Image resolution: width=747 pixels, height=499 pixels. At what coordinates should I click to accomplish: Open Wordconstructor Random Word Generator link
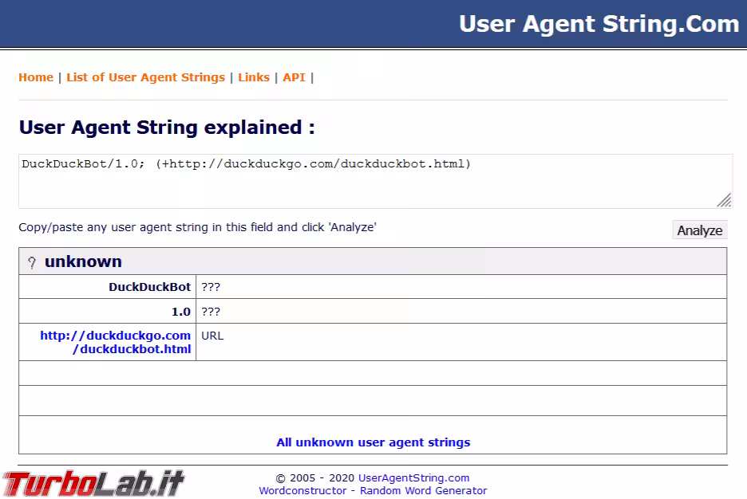tap(373, 490)
